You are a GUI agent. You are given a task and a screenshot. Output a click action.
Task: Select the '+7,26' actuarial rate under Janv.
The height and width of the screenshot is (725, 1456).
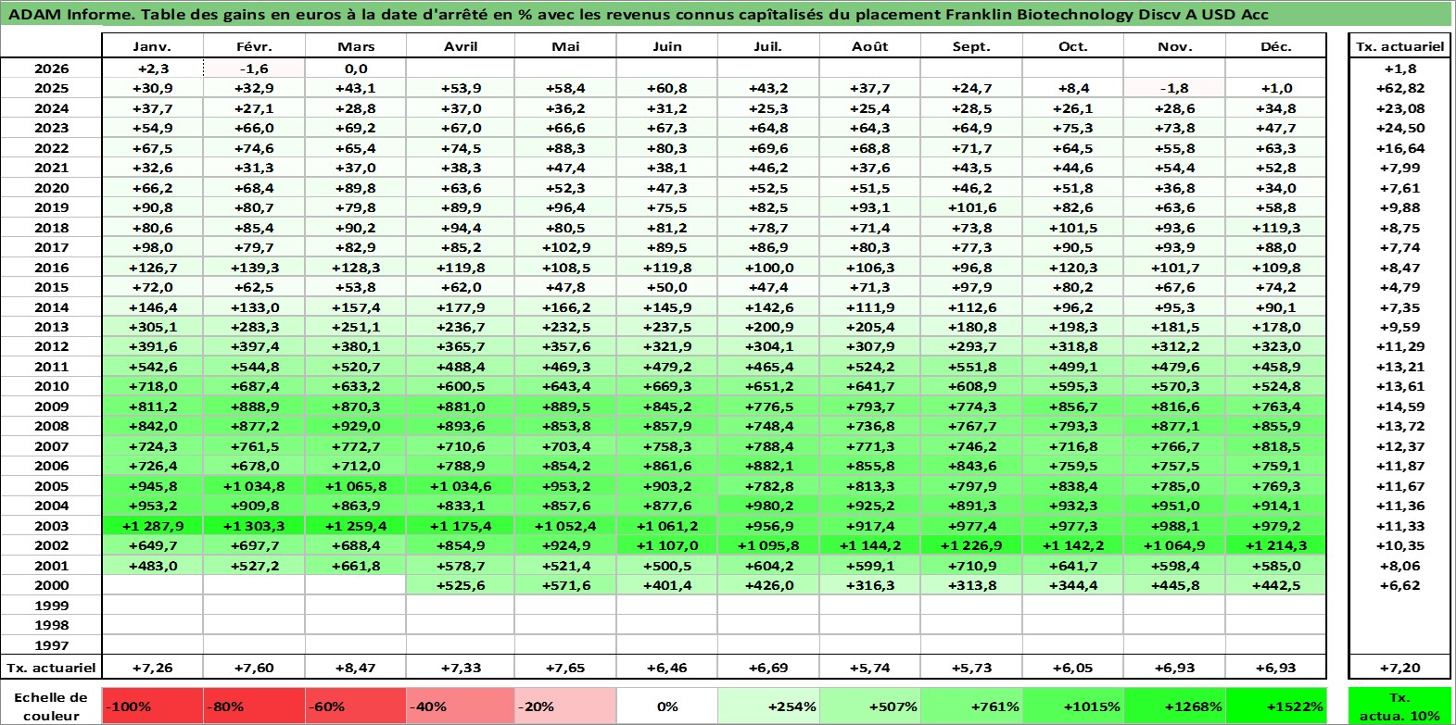point(152,668)
